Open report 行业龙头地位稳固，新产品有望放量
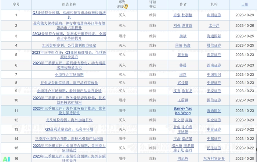This screenshot has height=162, width=257. (69, 82)
